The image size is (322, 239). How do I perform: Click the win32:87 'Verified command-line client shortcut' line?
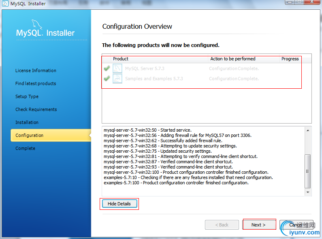coord(168,162)
